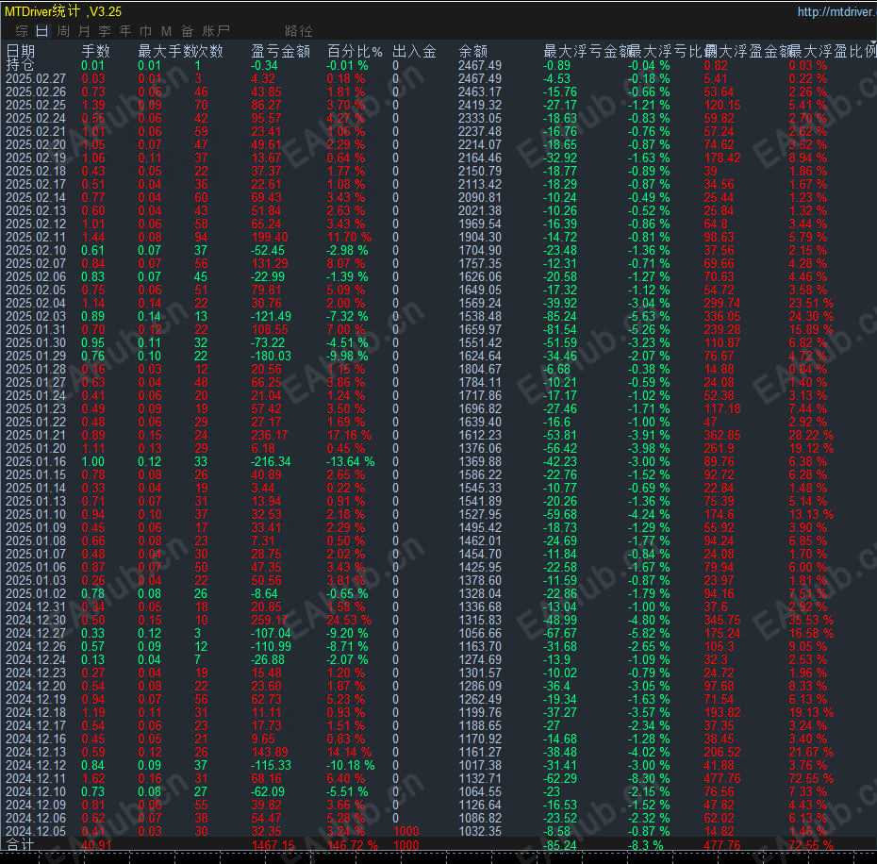Click the 最大浮亏金额 column header
The image size is (877, 864).
(x=587, y=52)
